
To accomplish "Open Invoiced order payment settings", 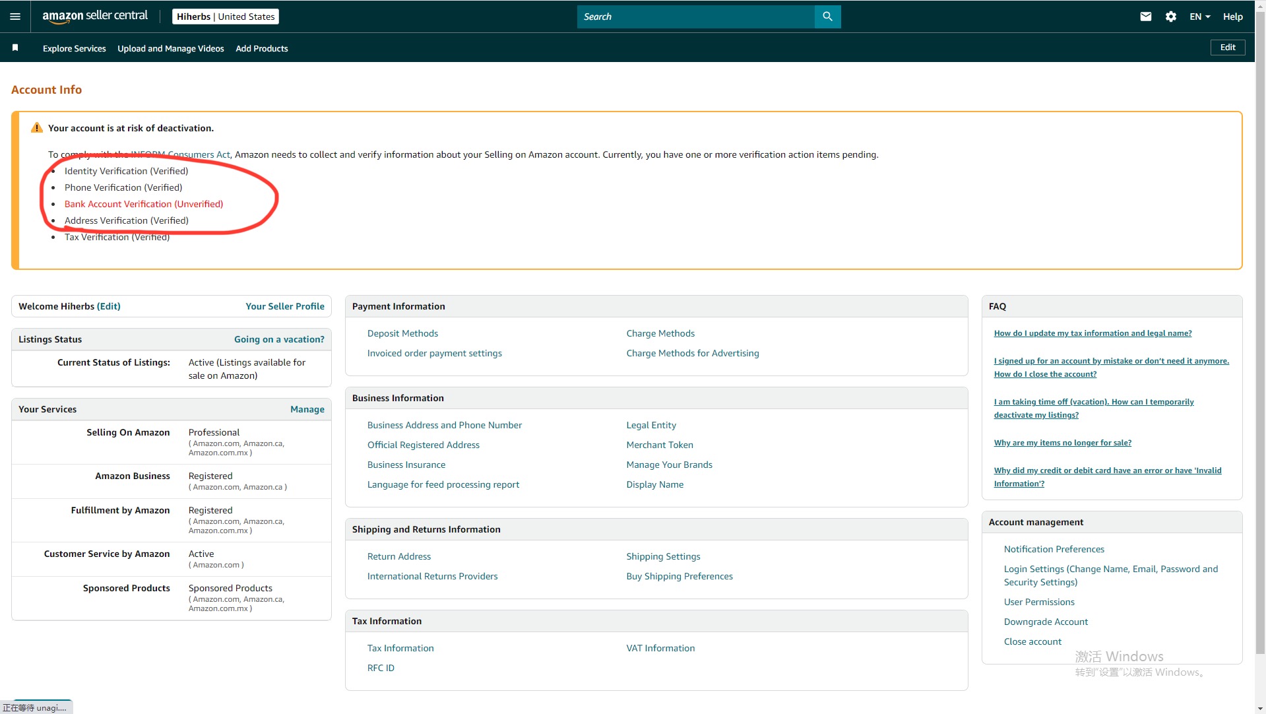I will tap(435, 353).
